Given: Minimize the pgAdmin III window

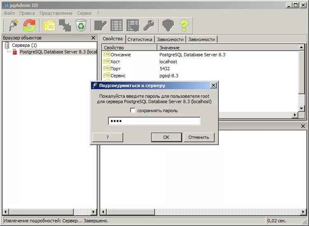Looking at the screenshot, I should tap(289, 5).
